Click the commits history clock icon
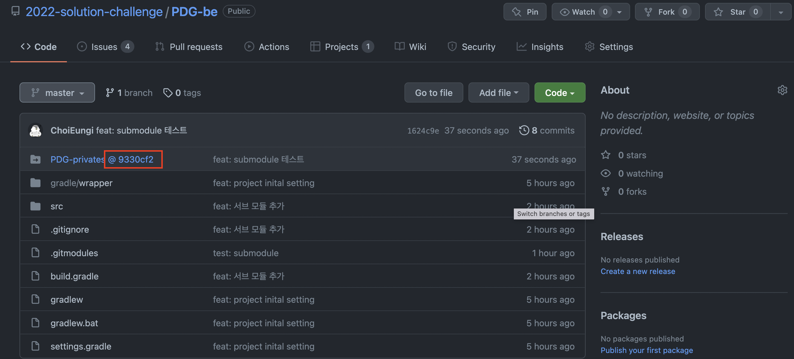 click(x=524, y=130)
